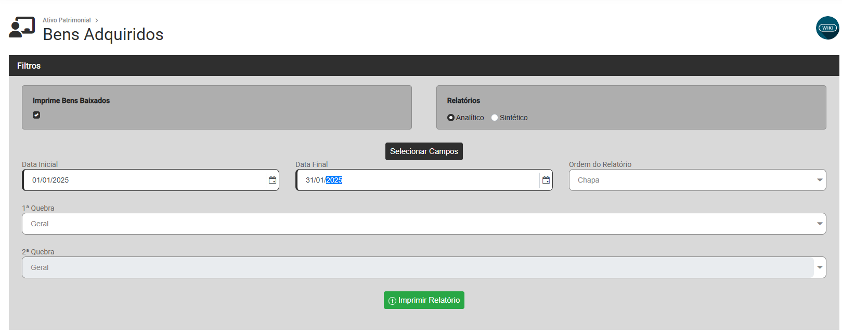Open the 2ª Quebra dropdown
The width and height of the screenshot is (842, 335).
tap(424, 267)
